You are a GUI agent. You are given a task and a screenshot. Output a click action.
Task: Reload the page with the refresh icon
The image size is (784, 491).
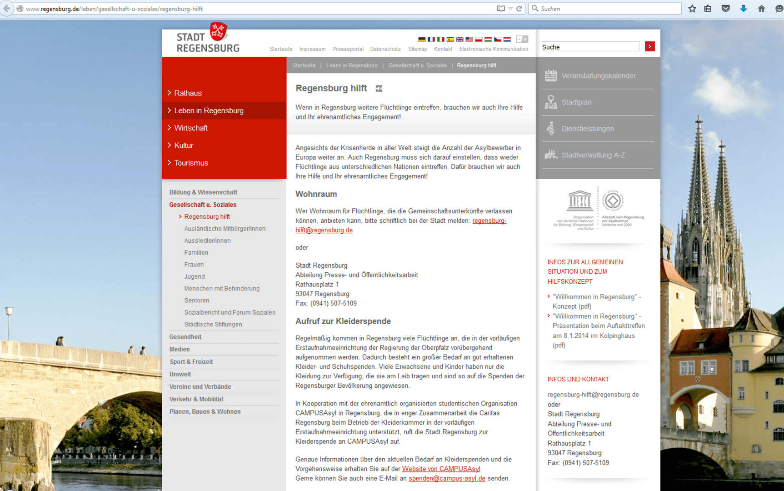(x=519, y=9)
